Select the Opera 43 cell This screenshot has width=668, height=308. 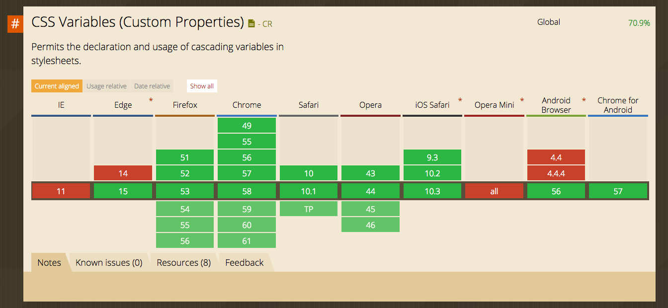pyautogui.click(x=370, y=173)
